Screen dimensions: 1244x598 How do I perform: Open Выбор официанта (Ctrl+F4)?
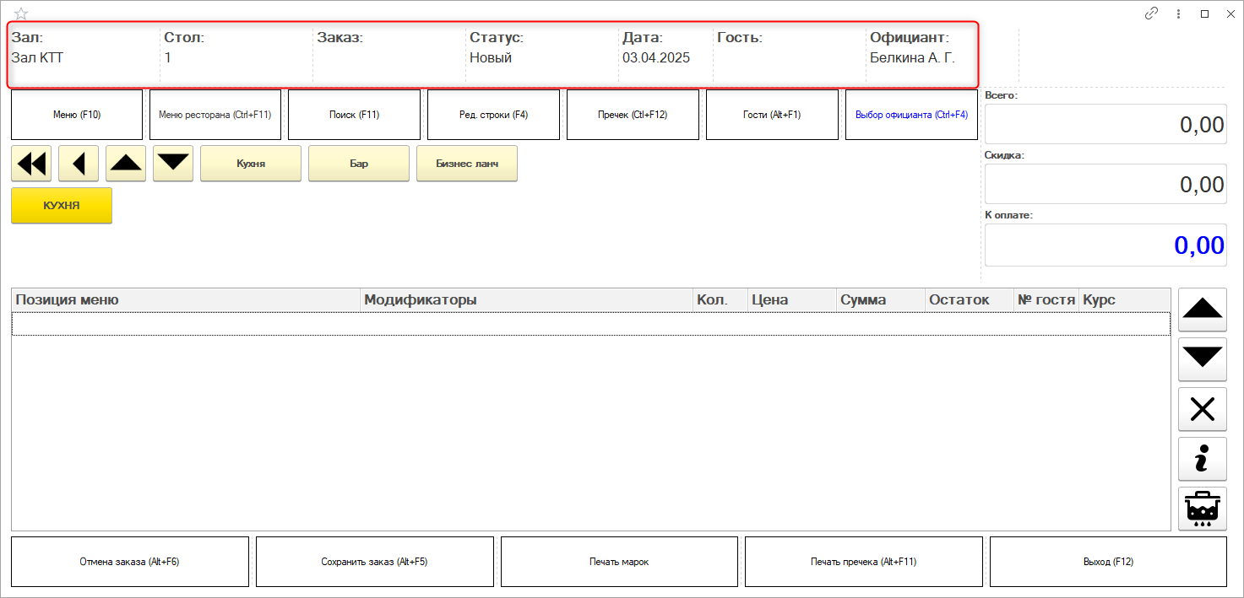(x=911, y=115)
